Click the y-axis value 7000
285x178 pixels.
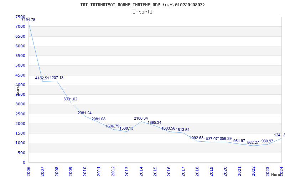[x=20, y=26]
